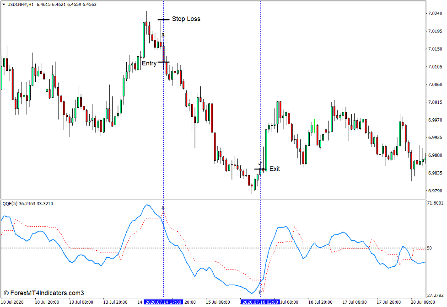The image size is (447, 307).
Task: Toggle selection of the second vertical dotted line
Action: (x=261, y=114)
